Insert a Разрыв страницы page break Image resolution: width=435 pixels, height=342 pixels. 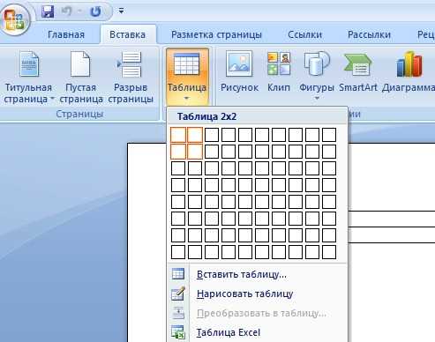[131, 78]
